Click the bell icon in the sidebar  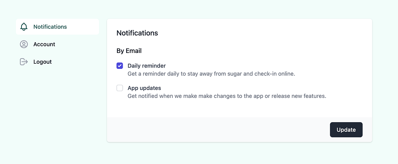24,27
